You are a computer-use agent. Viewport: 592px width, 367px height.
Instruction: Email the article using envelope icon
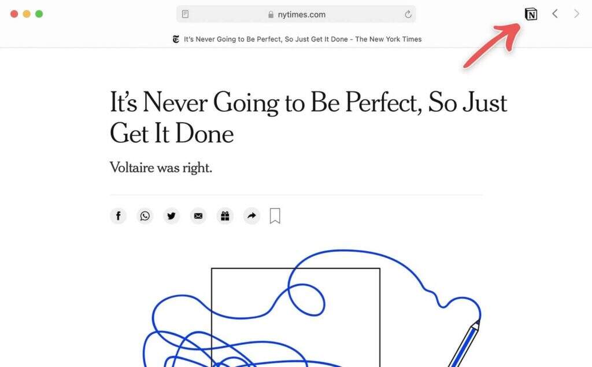[198, 216]
